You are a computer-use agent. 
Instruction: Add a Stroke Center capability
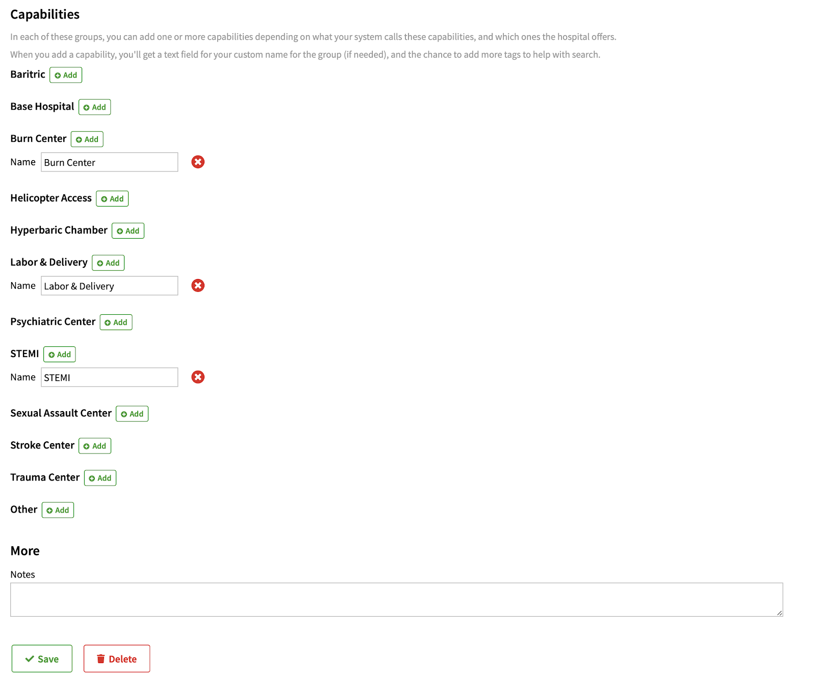pos(95,446)
